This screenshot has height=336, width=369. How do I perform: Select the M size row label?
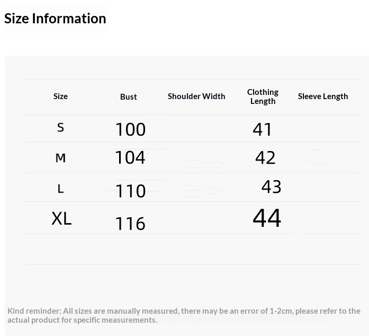coord(60,158)
